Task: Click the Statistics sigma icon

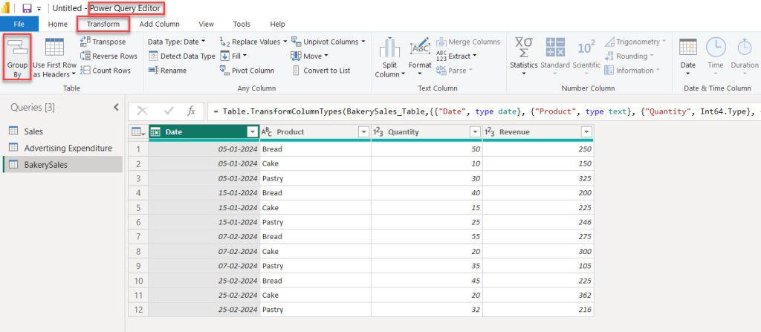Action: point(524,48)
